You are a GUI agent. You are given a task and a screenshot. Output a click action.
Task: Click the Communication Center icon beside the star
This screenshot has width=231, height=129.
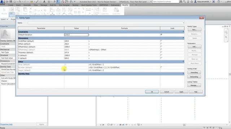[x=188, y=1]
